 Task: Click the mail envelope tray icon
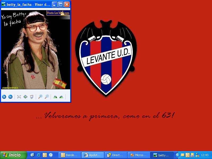tap(183, 155)
